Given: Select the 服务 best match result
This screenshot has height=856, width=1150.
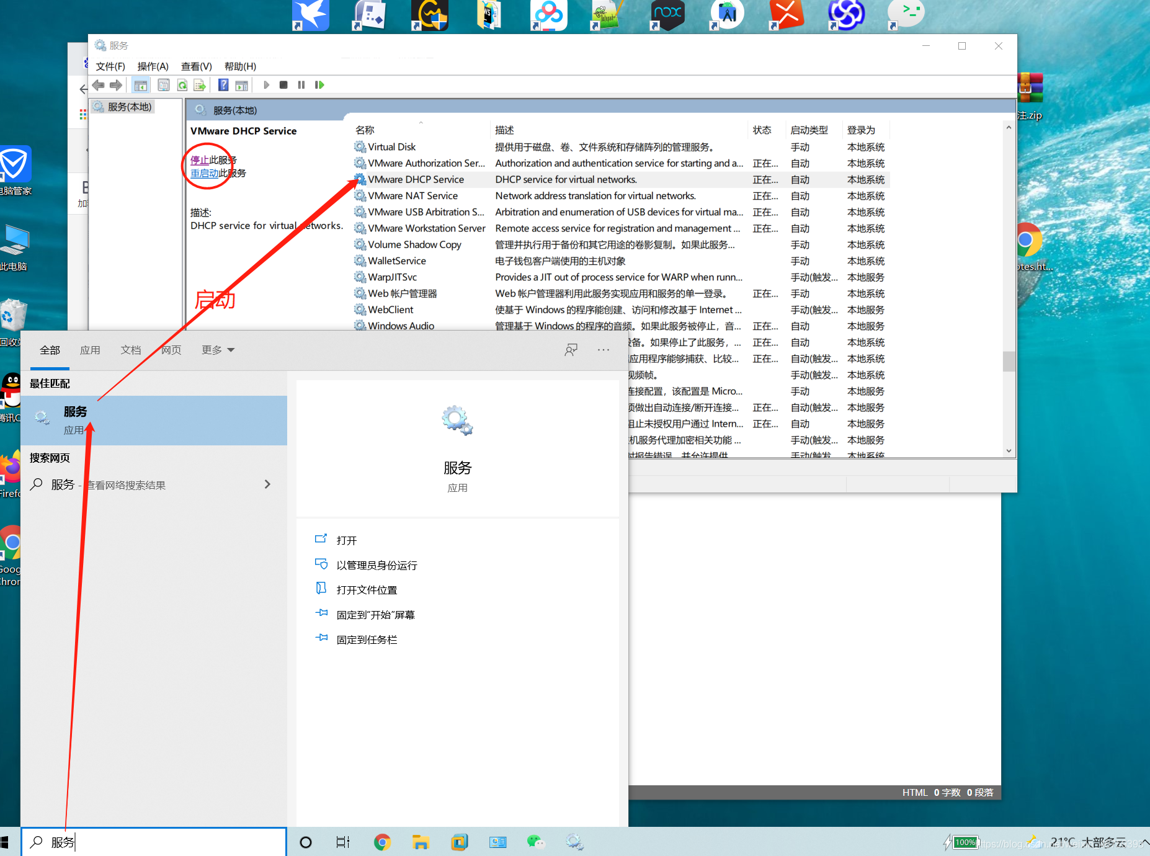Looking at the screenshot, I should coord(154,420).
